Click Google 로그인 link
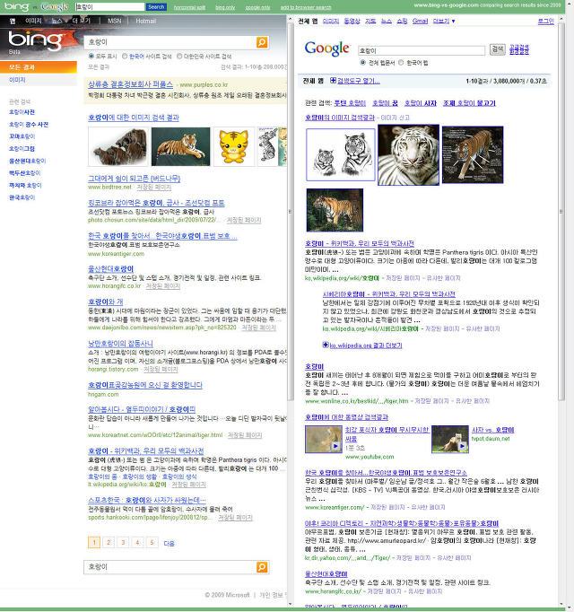Image resolution: width=574 pixels, height=612 pixels. point(546,21)
